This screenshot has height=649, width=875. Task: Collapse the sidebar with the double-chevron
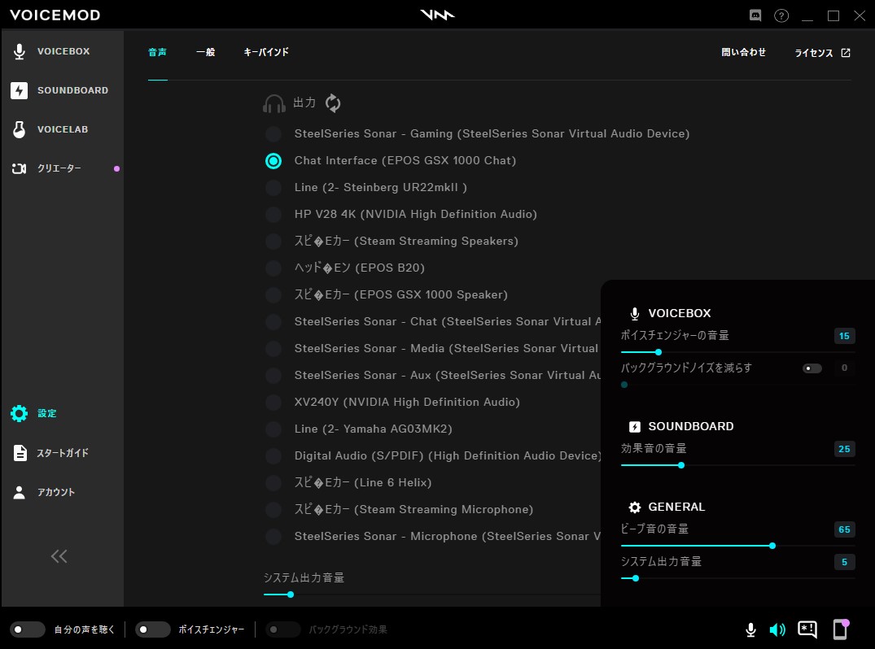(59, 556)
